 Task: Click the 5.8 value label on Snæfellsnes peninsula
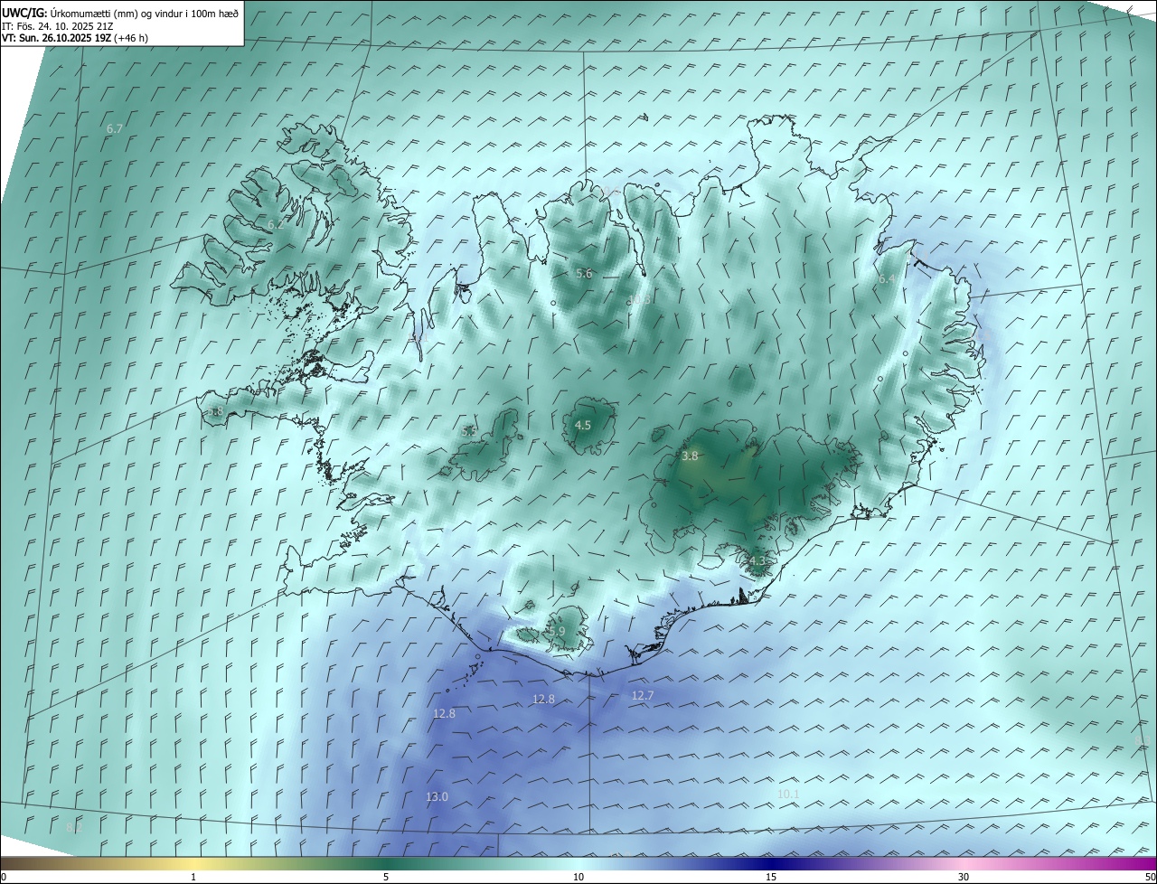[x=214, y=411]
